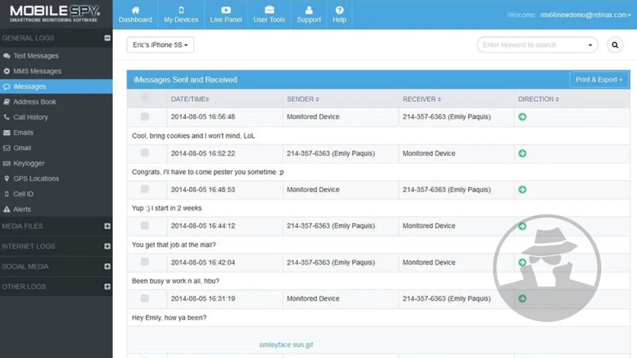Viewport: 637px width, 358px height.
Task: Check the 16:42:04 message checkbox
Action: pos(144,262)
